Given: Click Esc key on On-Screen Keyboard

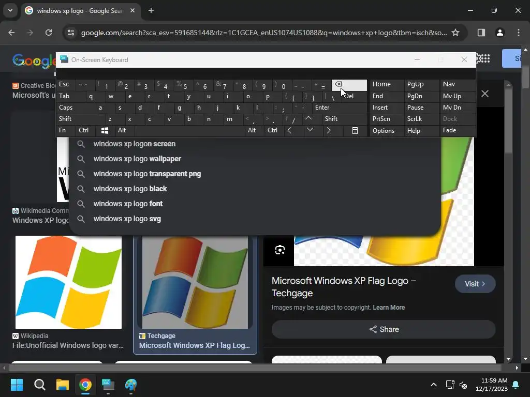Looking at the screenshot, I should tap(66, 84).
